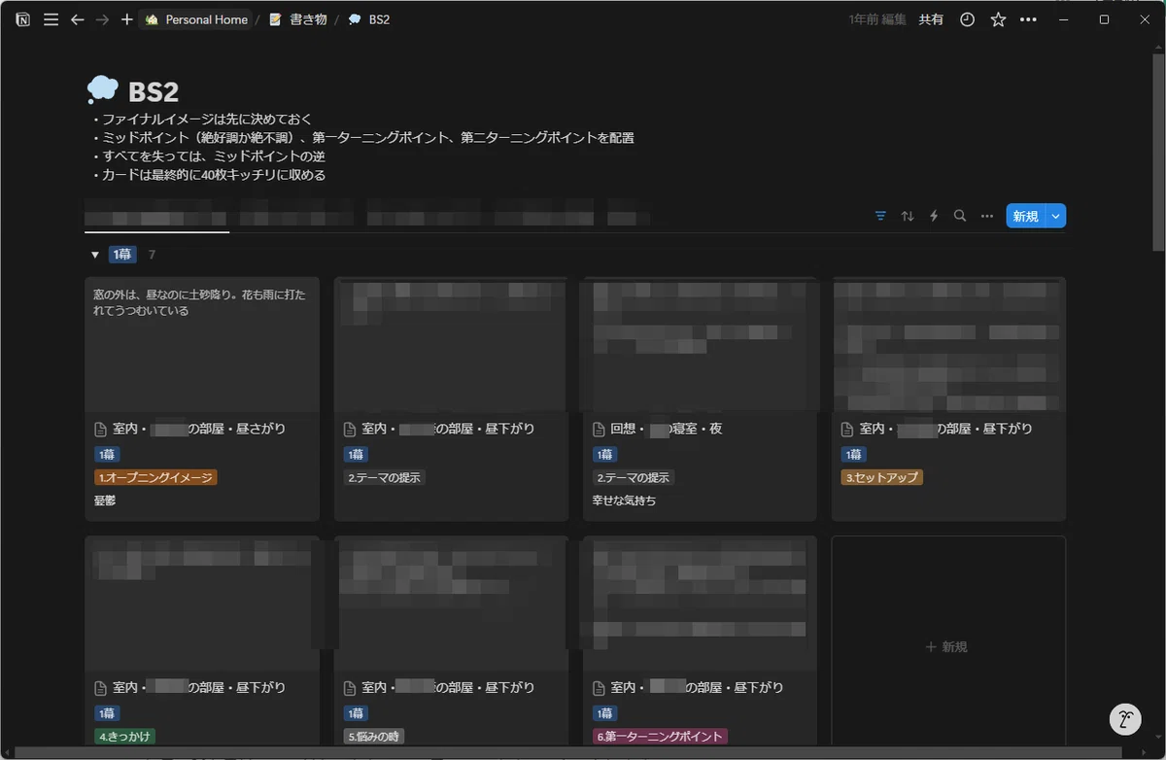Click the 4.きっかけ tag
Image resolution: width=1166 pixels, height=760 pixels.
124,737
